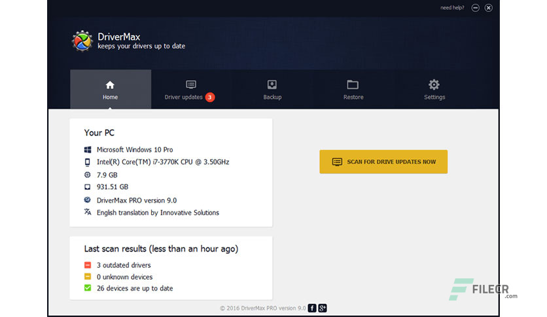Open the Facebook icon in footer
Image resolution: width=547 pixels, height=317 pixels.
click(x=312, y=308)
